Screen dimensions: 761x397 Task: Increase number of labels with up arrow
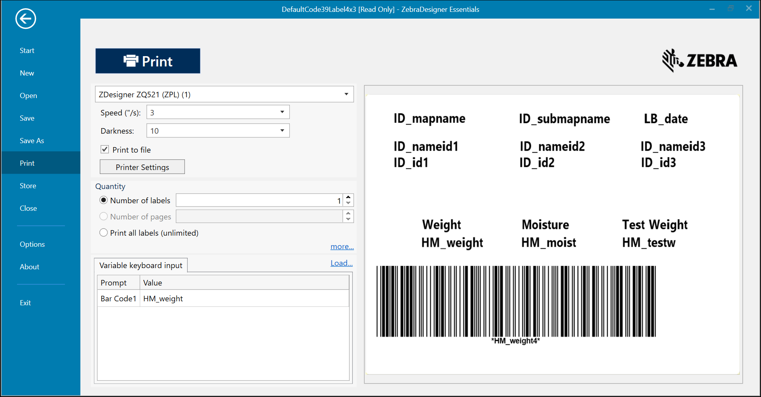pos(348,197)
